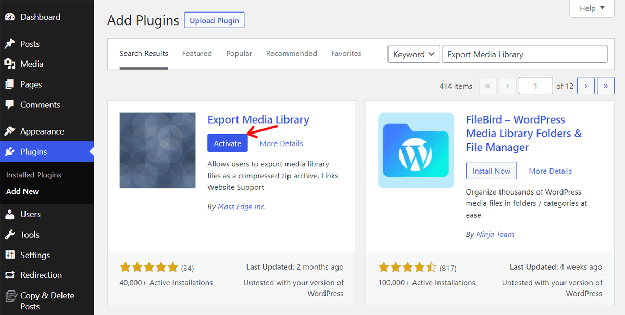Click the Upload Plugin button
This screenshot has width=625, height=315.
coord(214,20)
